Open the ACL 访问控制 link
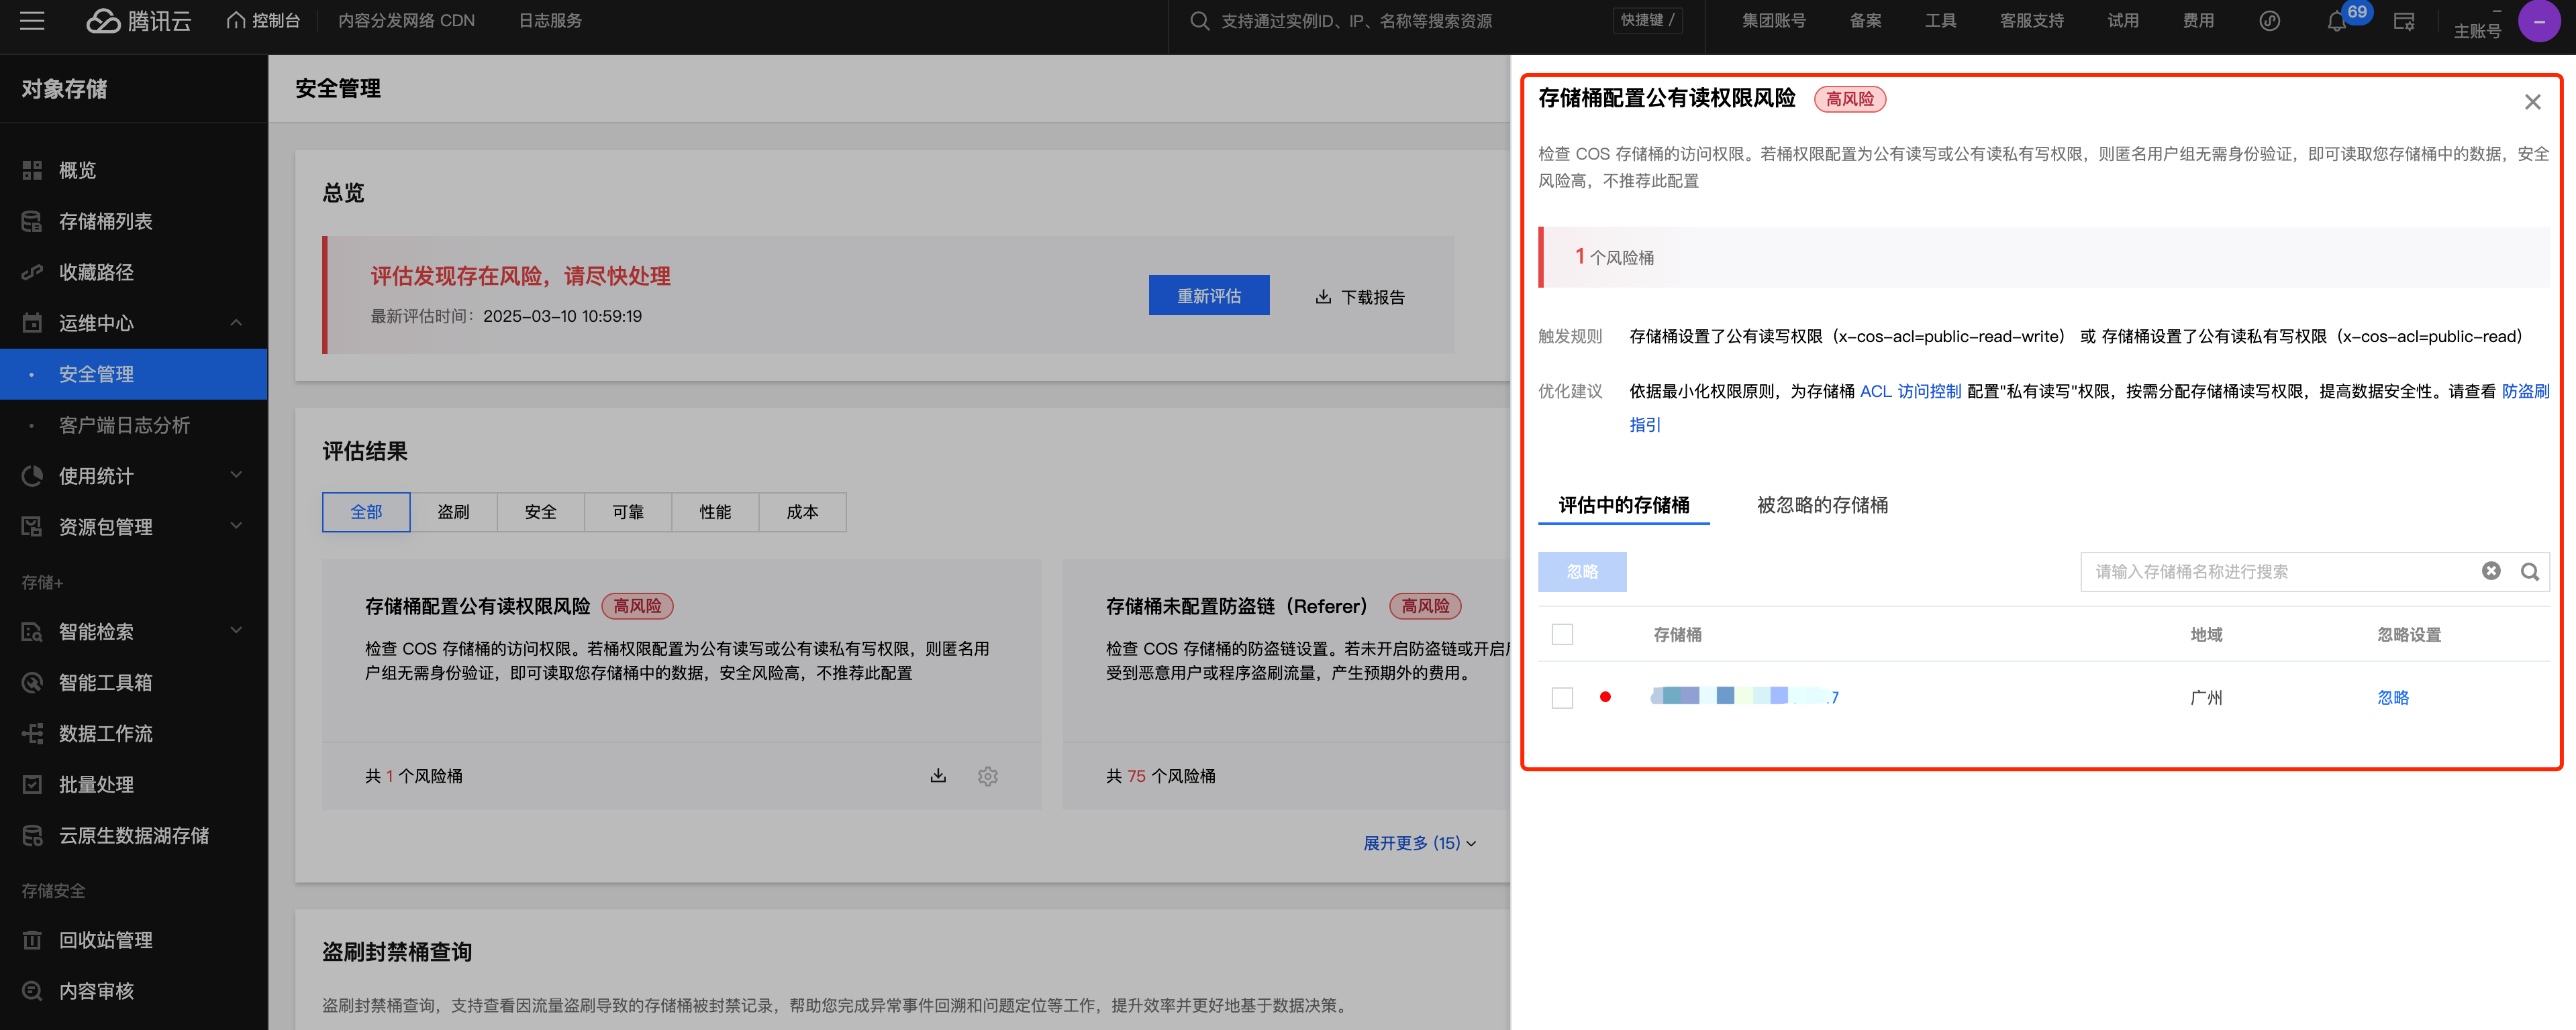This screenshot has width=2576, height=1030. tap(1910, 391)
